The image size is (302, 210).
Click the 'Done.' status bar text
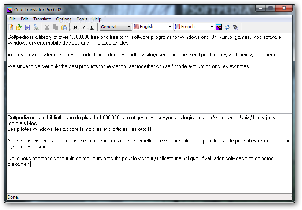[13, 197]
